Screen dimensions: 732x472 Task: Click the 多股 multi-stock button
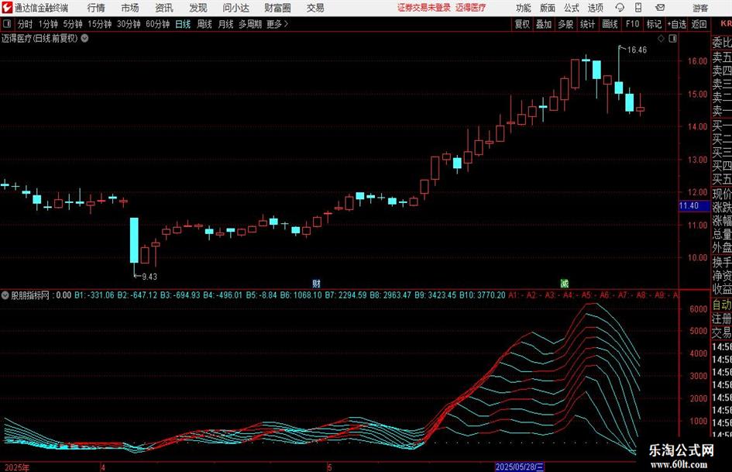tap(565, 24)
